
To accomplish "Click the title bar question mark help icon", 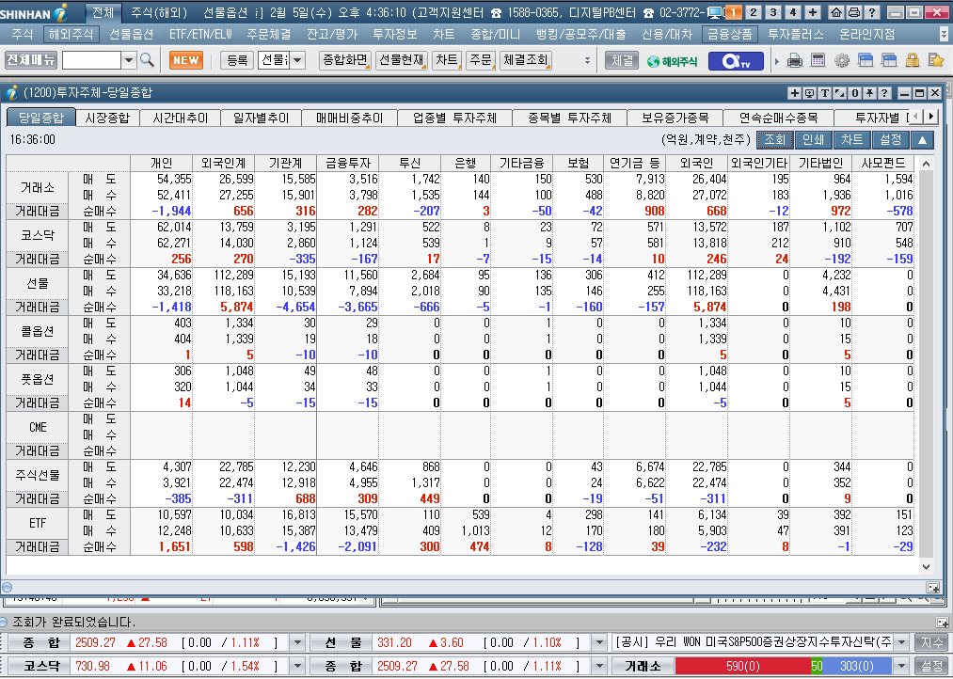I will (871, 12).
